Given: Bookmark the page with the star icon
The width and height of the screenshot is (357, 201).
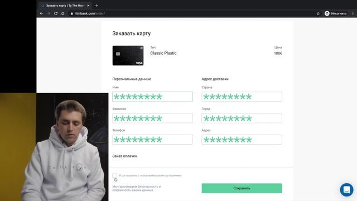Looking at the screenshot, I should (x=318, y=13).
